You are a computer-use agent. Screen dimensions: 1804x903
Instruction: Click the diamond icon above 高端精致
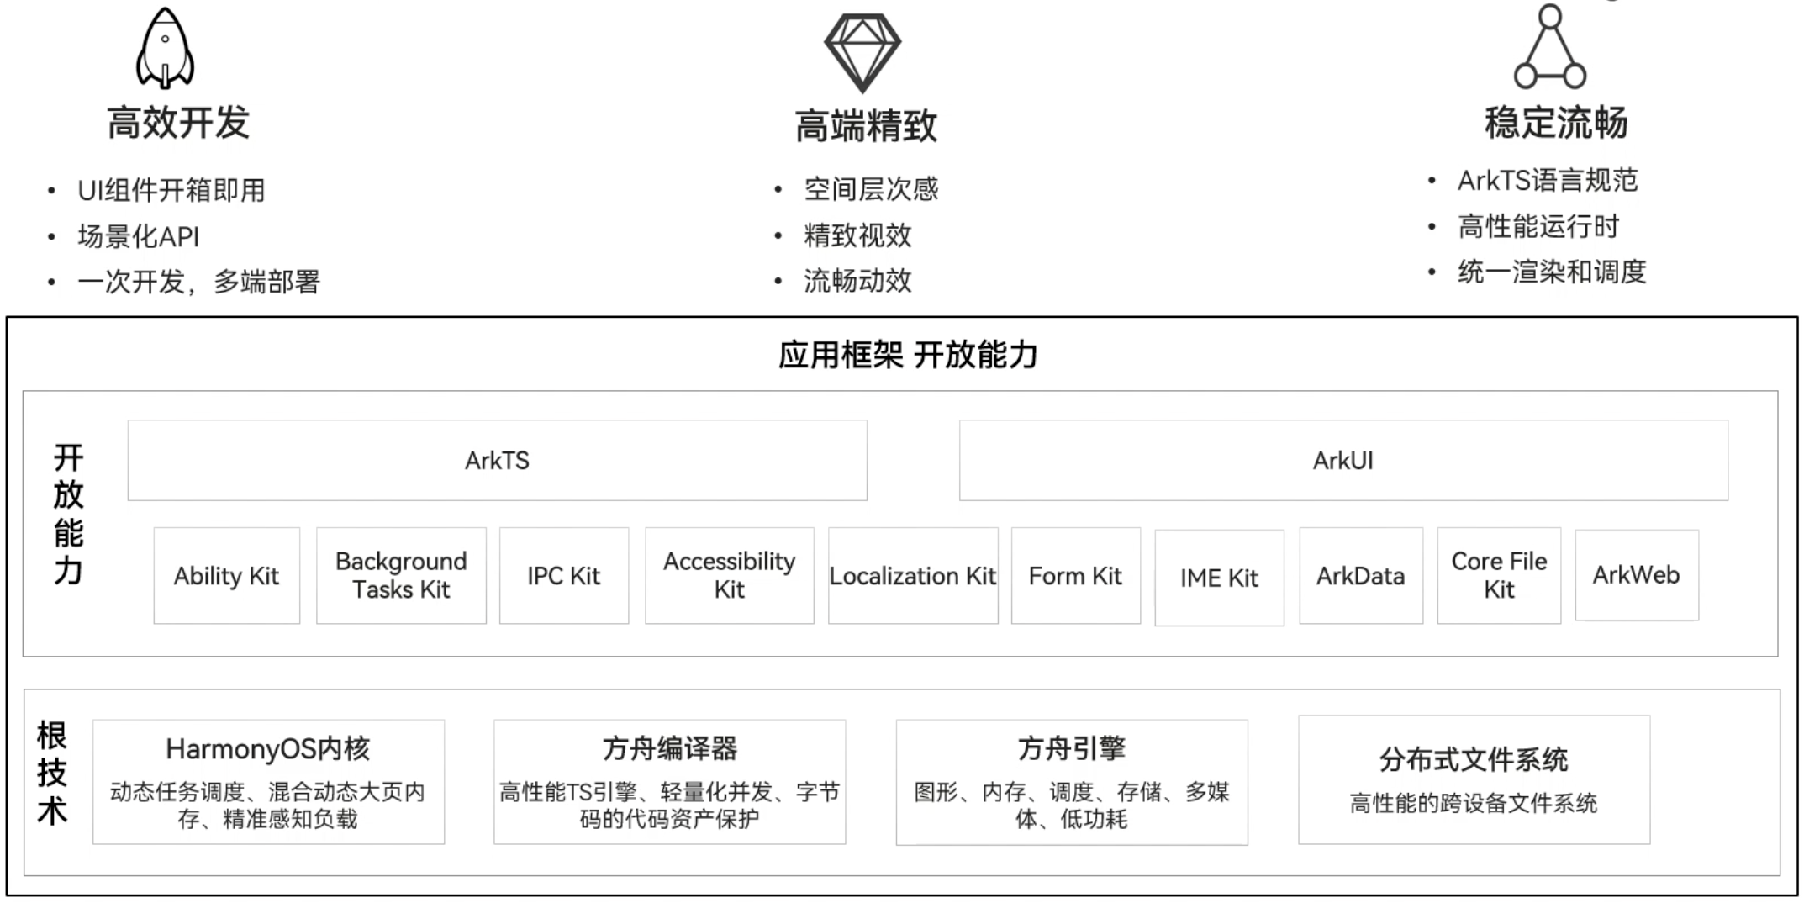862,52
